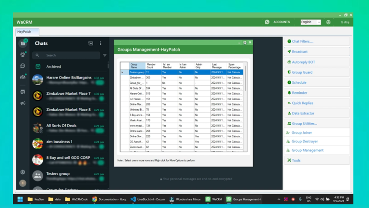This screenshot has height=208, width=369.
Task: Click the Status icon in left sidebar
Action: click(x=23, y=54)
